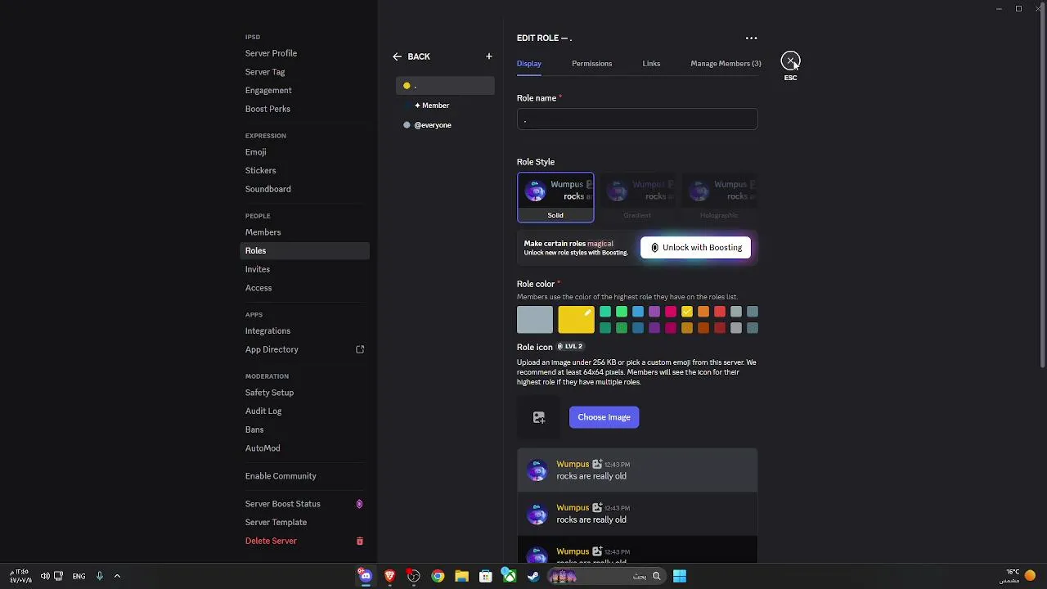Click the Choose Image button
The image size is (1047, 589).
point(604,417)
